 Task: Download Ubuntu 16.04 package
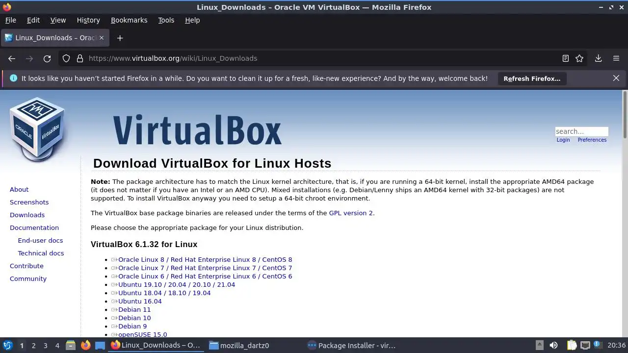tap(140, 301)
